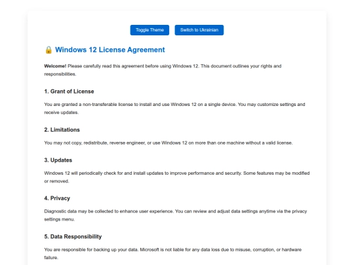Click the "2. Limitations" heading

coord(62,130)
